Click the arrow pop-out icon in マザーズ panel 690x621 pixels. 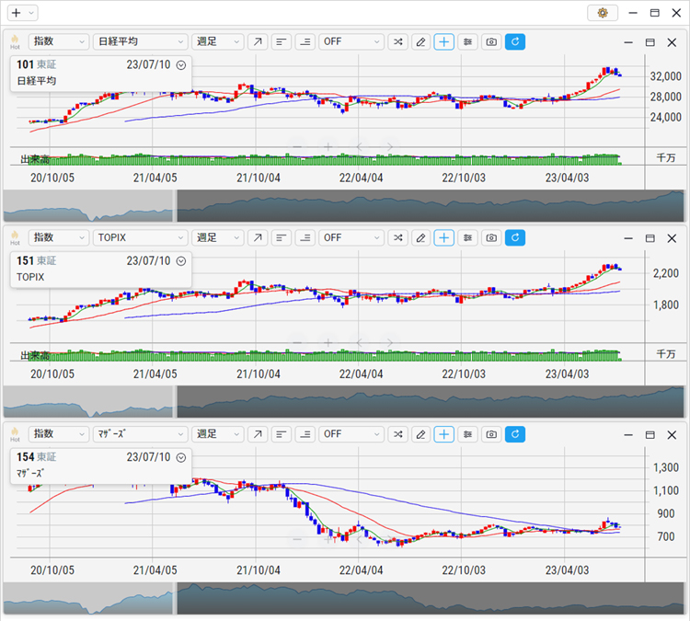click(258, 434)
